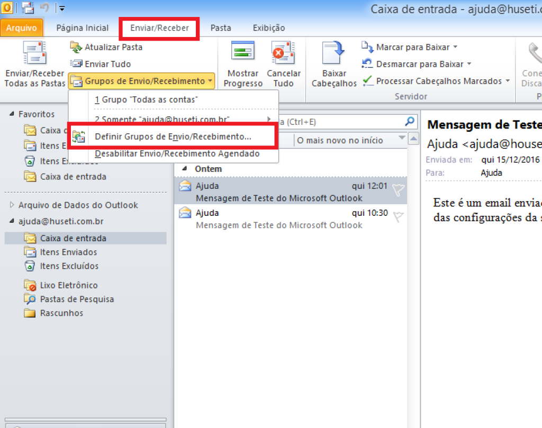Viewport: 542px width, 428px height.
Task: Click Enviar Tudo button label
Action: [x=107, y=64]
